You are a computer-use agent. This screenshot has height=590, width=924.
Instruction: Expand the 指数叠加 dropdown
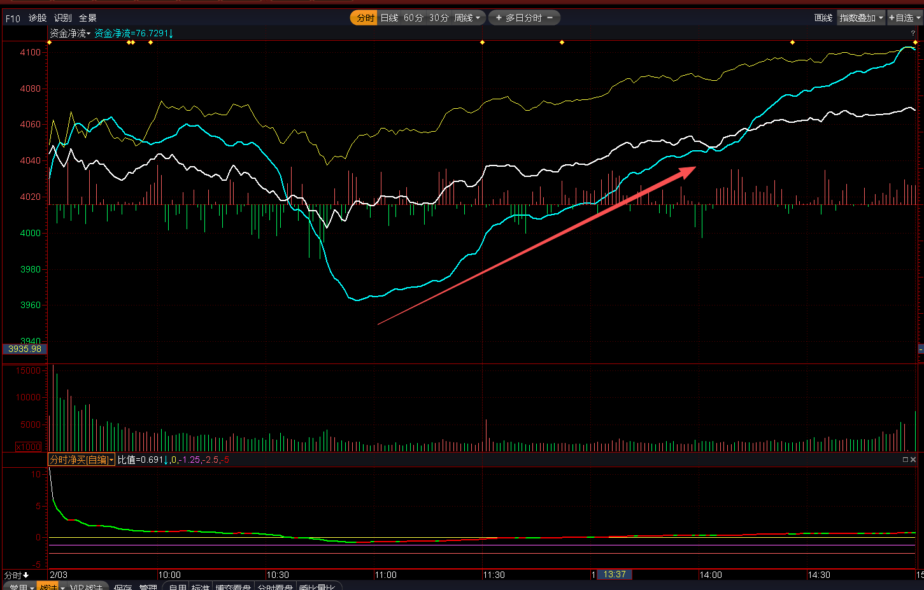861,18
